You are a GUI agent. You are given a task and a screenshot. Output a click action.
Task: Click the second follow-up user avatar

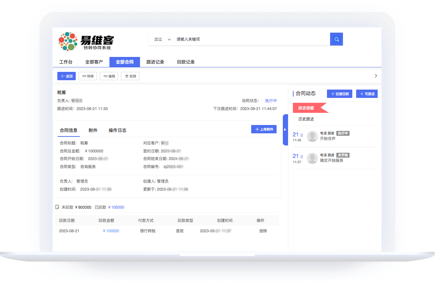point(312,158)
